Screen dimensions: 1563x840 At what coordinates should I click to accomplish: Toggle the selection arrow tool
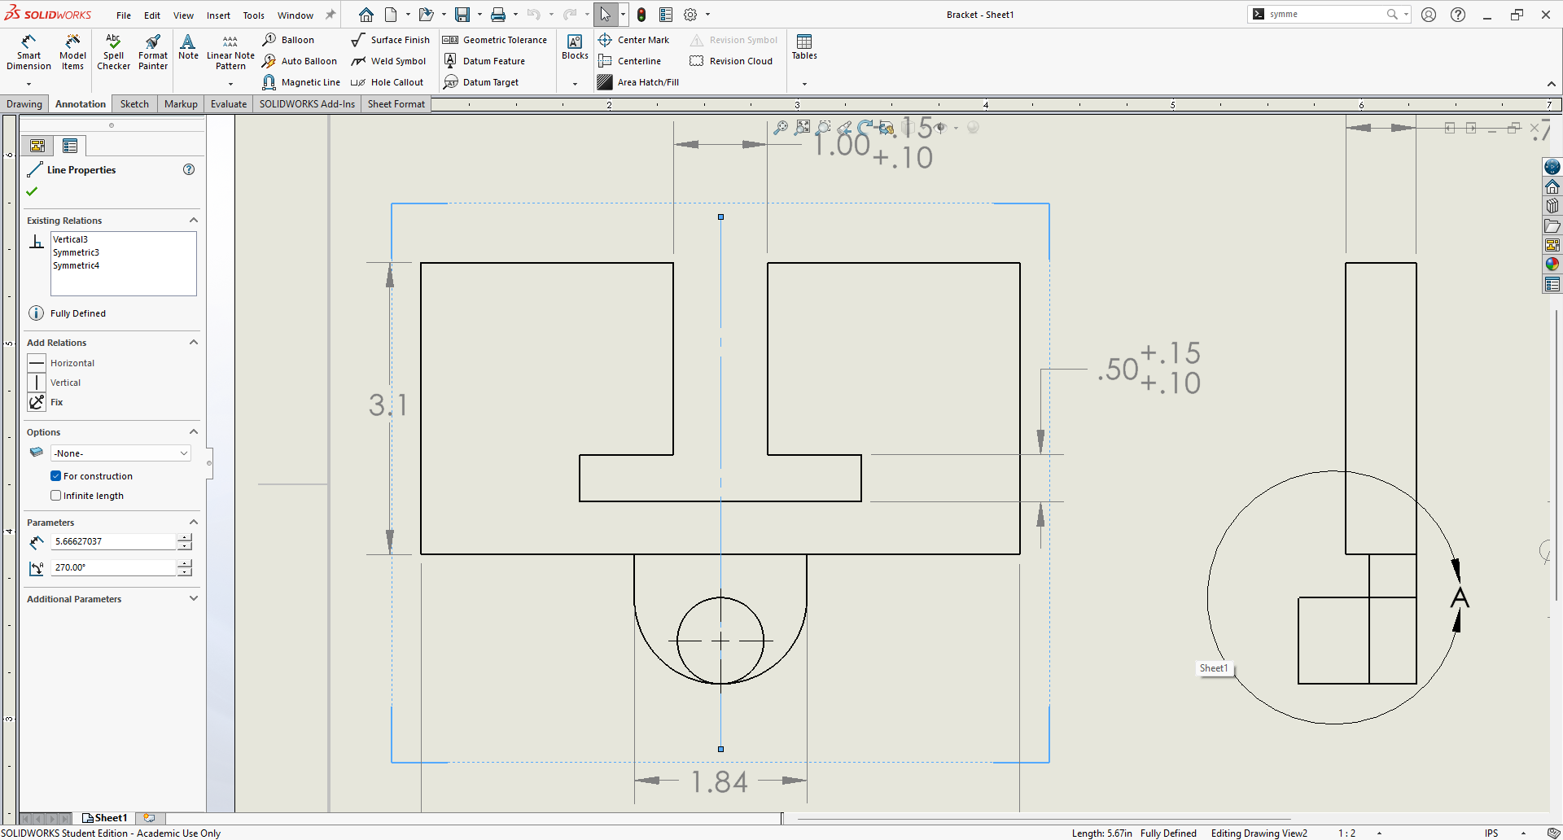pos(605,15)
